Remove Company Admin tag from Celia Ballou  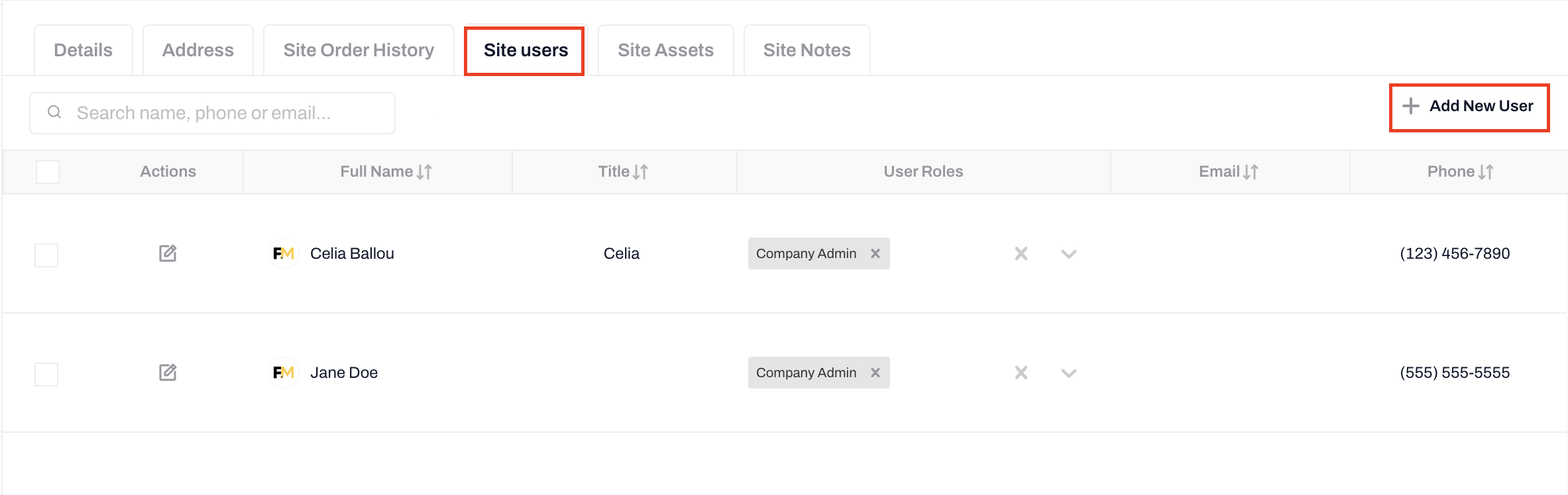875,253
